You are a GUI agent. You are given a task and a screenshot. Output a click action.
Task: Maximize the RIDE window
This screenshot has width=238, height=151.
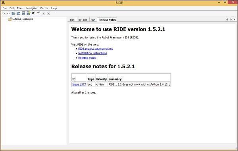tap(225, 2)
